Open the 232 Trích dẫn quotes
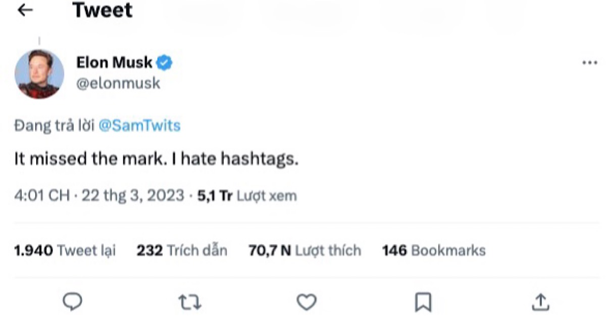The width and height of the screenshot is (606, 317). [x=182, y=250]
